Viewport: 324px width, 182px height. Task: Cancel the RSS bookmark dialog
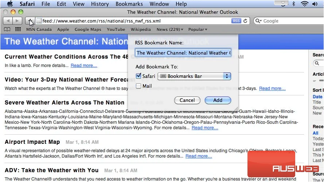pos(187,100)
